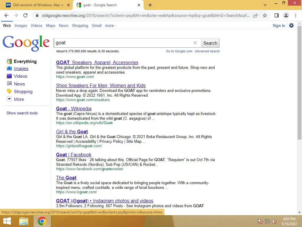The width and height of the screenshot is (302, 227).
Task: Open the 'more' dropdown in top bar
Action: click(111, 25)
